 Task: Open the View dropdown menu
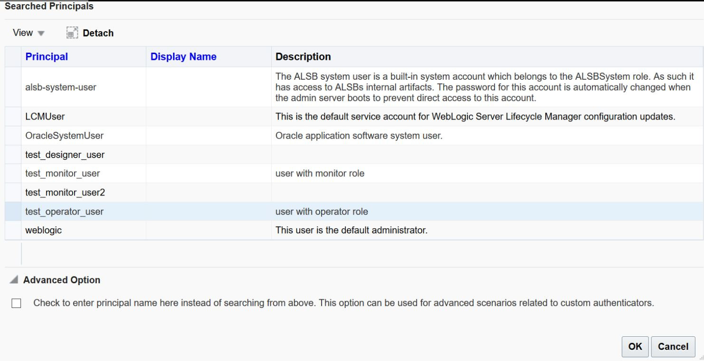29,33
